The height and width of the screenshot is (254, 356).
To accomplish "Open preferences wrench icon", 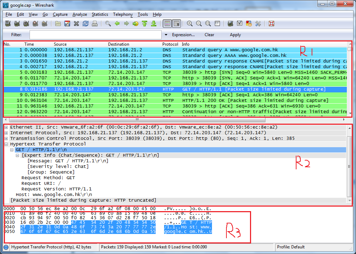I will (258, 24).
